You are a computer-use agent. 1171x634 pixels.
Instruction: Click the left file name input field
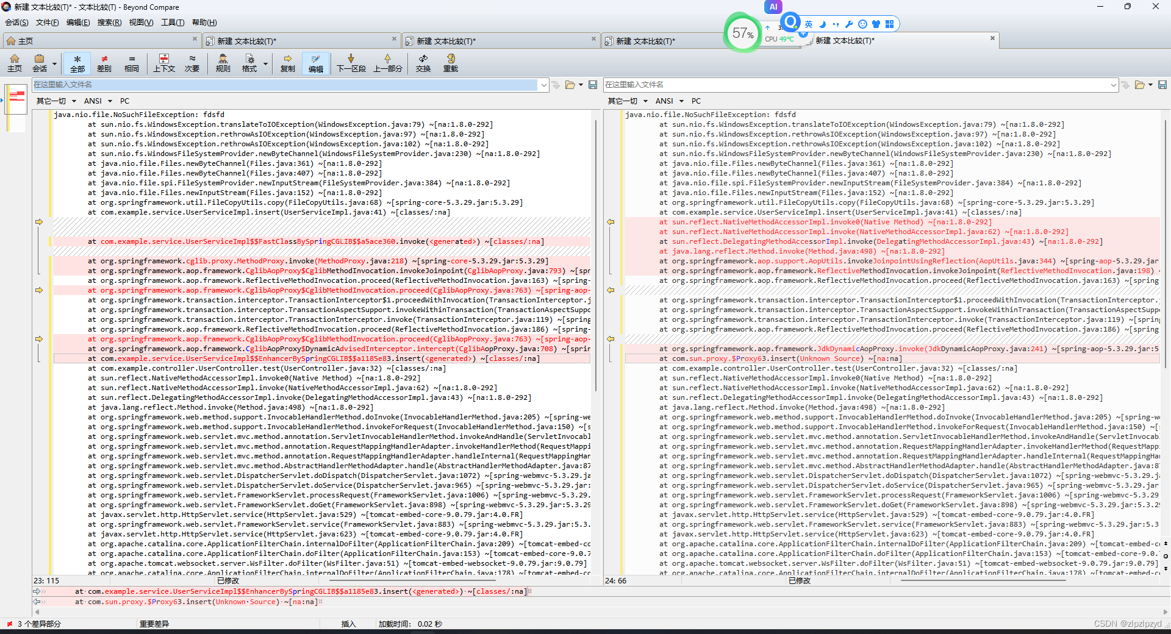coord(285,85)
